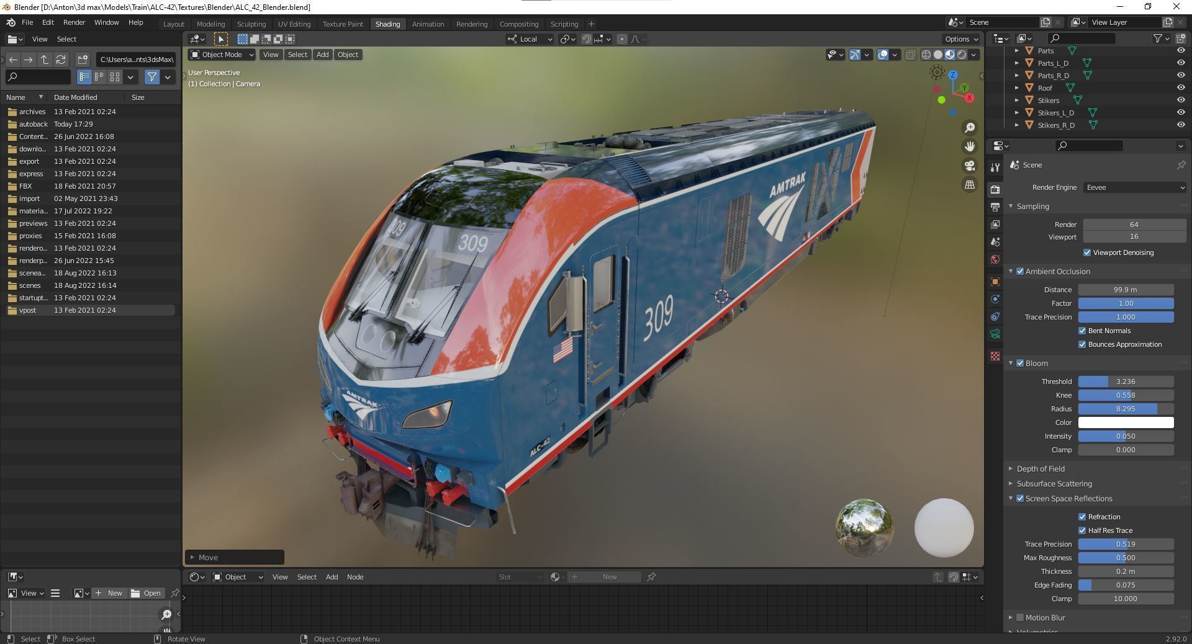Create a new folder in file browser

[83, 60]
